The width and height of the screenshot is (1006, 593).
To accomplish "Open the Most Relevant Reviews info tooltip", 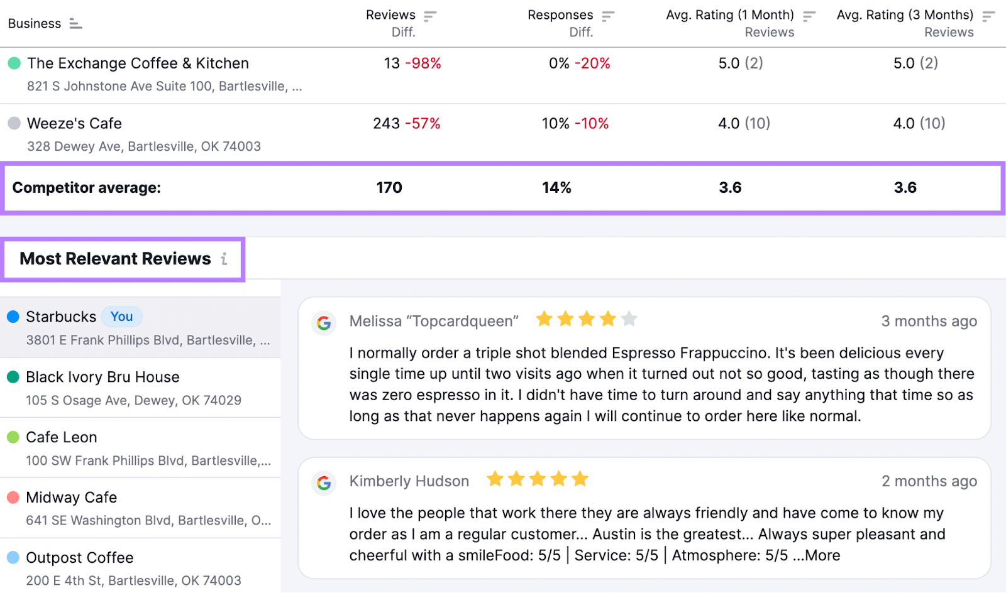I will coord(224,259).
